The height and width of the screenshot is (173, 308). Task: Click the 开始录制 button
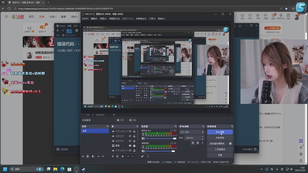(220, 138)
